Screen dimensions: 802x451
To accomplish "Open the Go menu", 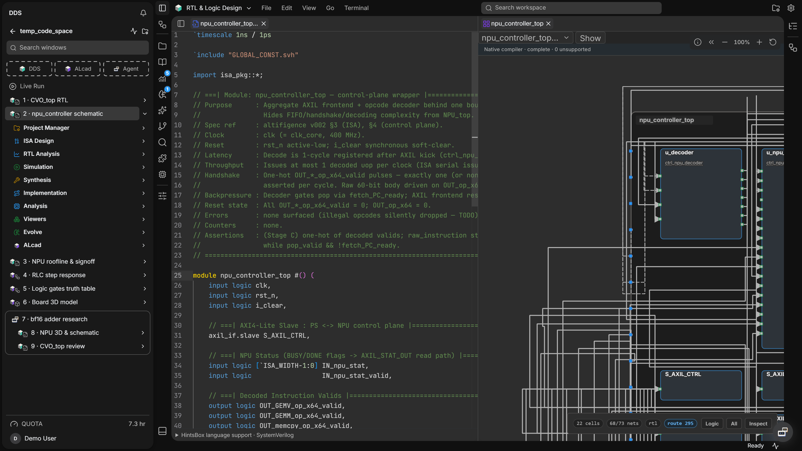I will click(x=330, y=8).
